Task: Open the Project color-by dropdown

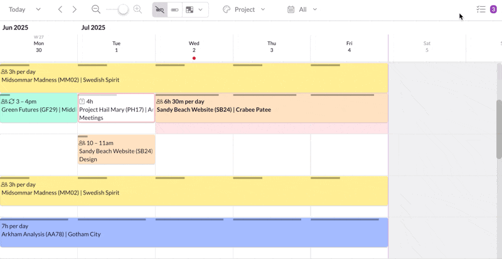Action: (x=250, y=9)
